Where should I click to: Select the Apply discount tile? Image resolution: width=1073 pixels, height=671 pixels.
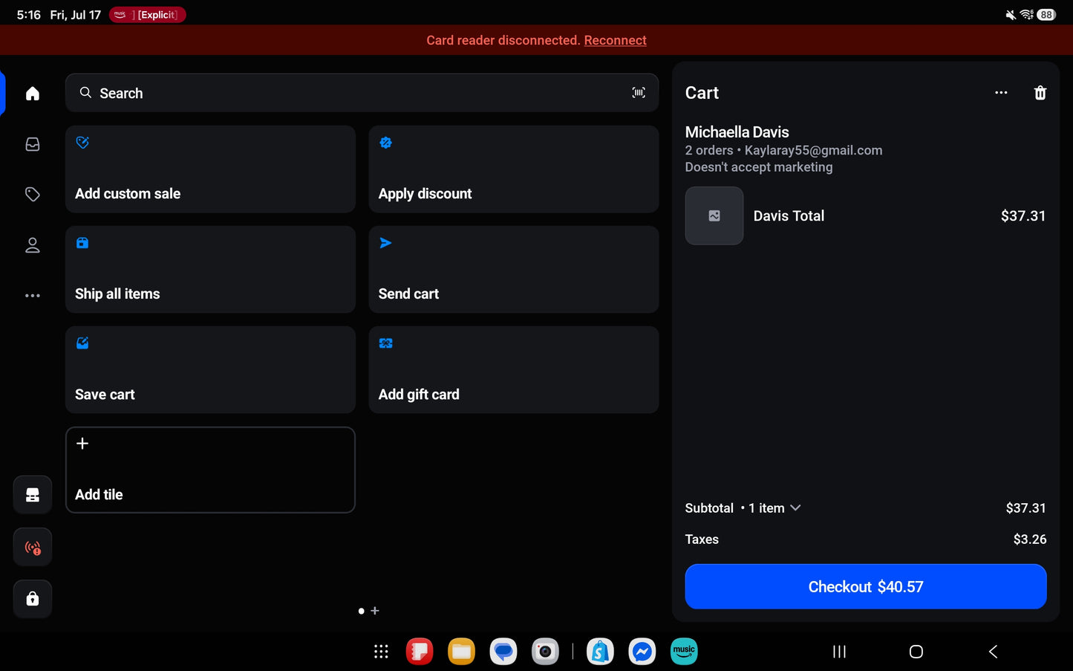pyautogui.click(x=514, y=169)
